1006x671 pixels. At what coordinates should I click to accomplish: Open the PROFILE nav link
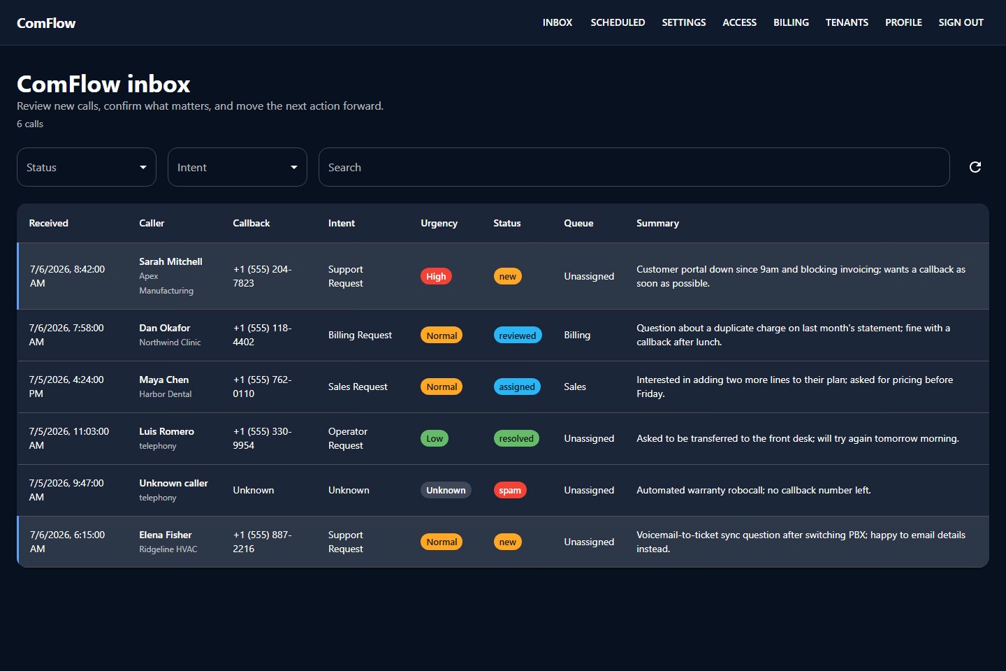(903, 22)
